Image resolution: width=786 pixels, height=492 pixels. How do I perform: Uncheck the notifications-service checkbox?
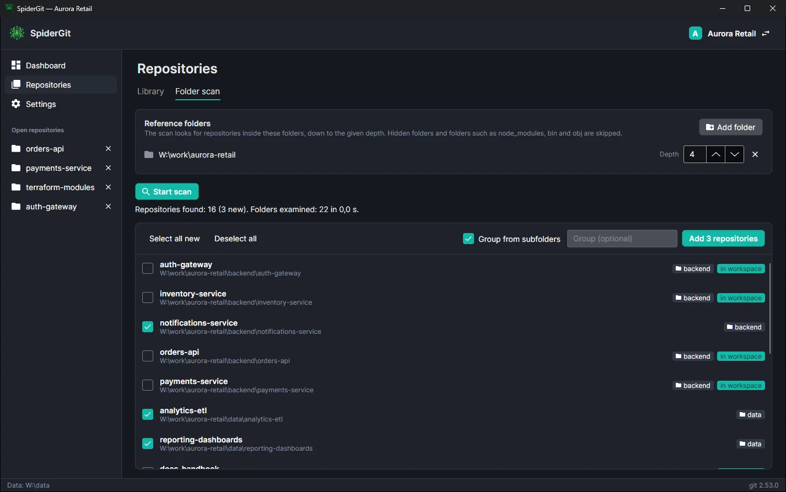point(148,327)
